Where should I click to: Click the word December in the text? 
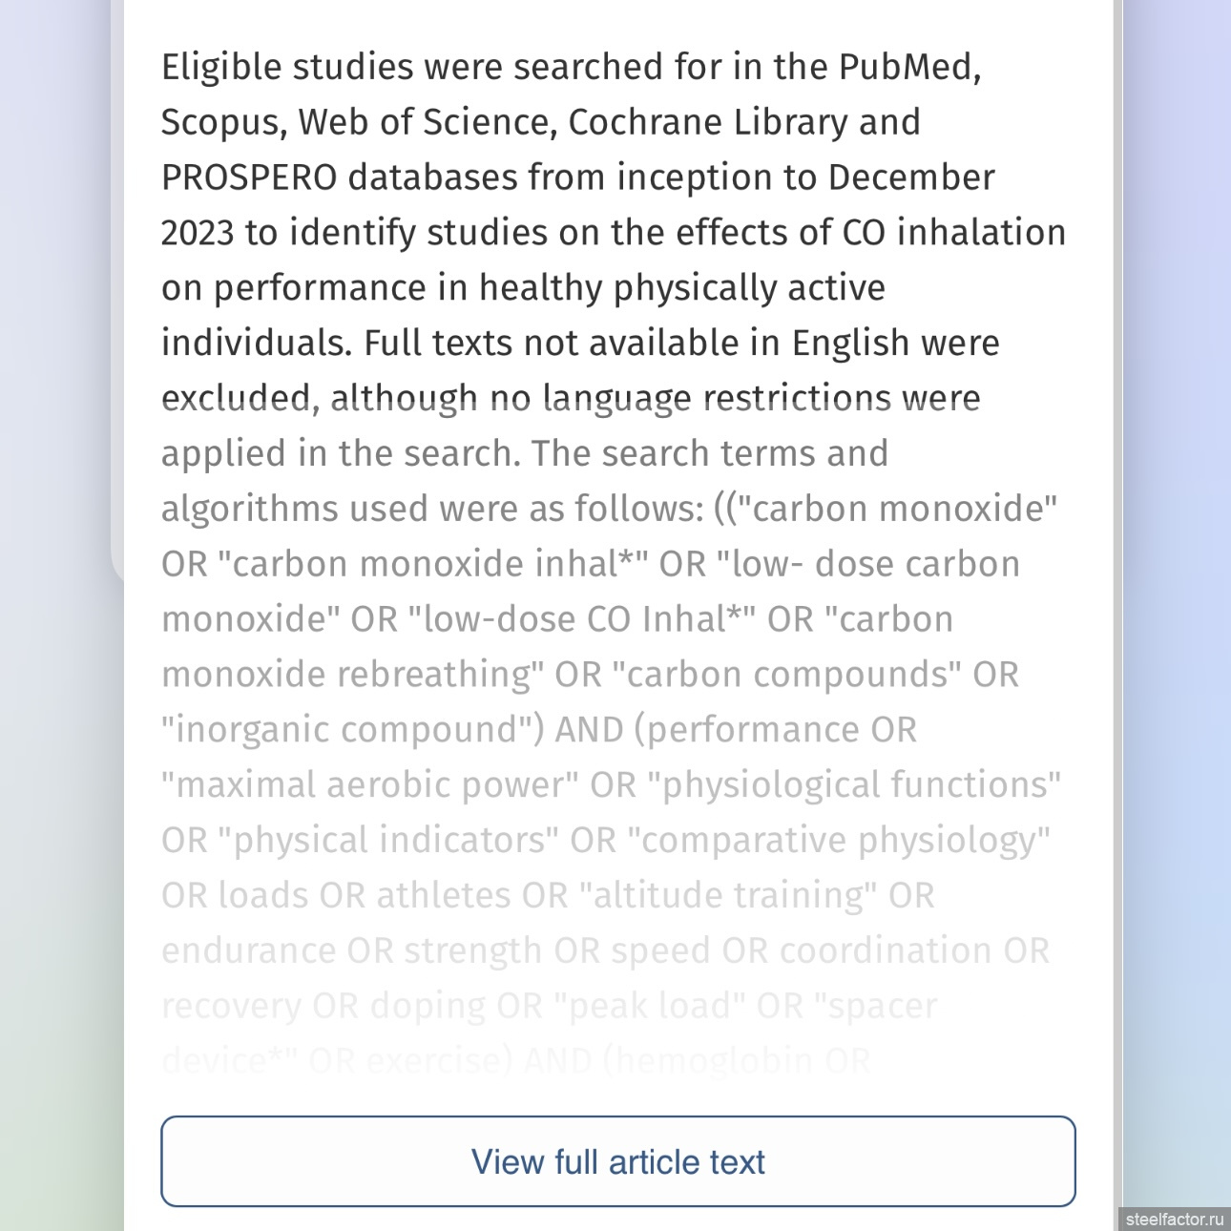911,177
